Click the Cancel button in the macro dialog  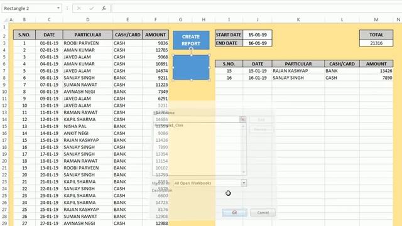coord(263,213)
